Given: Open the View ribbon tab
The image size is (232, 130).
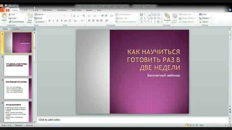Looking at the screenshot, I should 99,10.
